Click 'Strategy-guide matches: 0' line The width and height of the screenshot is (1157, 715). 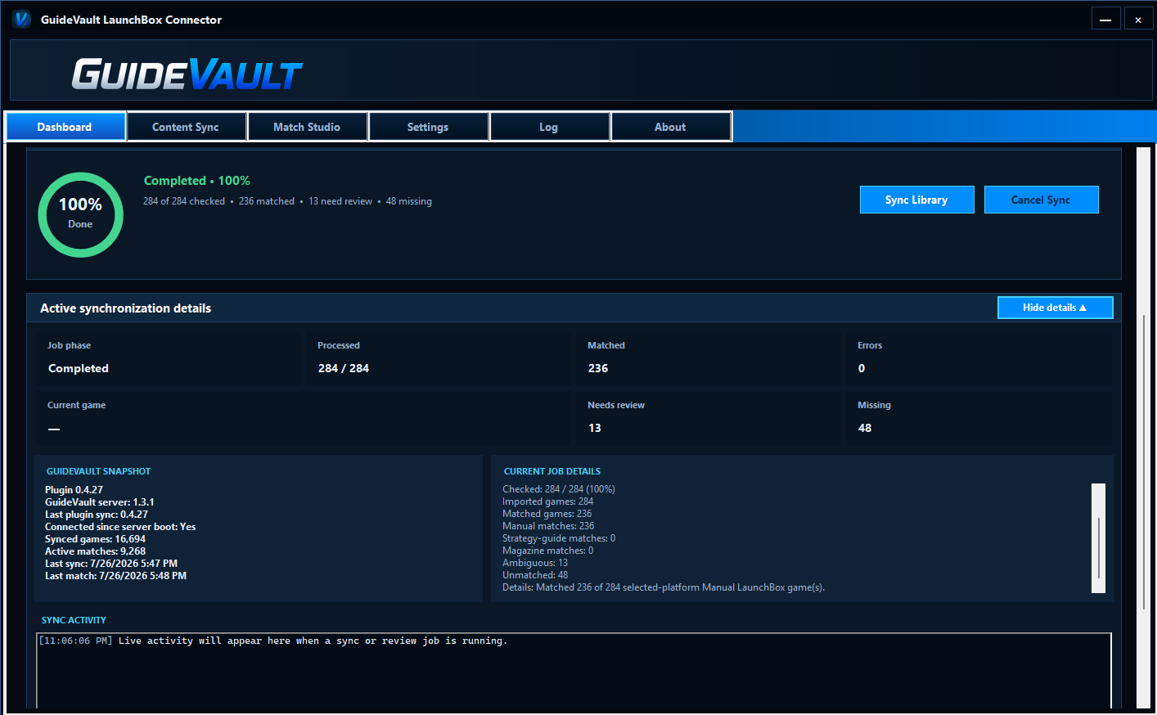coord(559,538)
